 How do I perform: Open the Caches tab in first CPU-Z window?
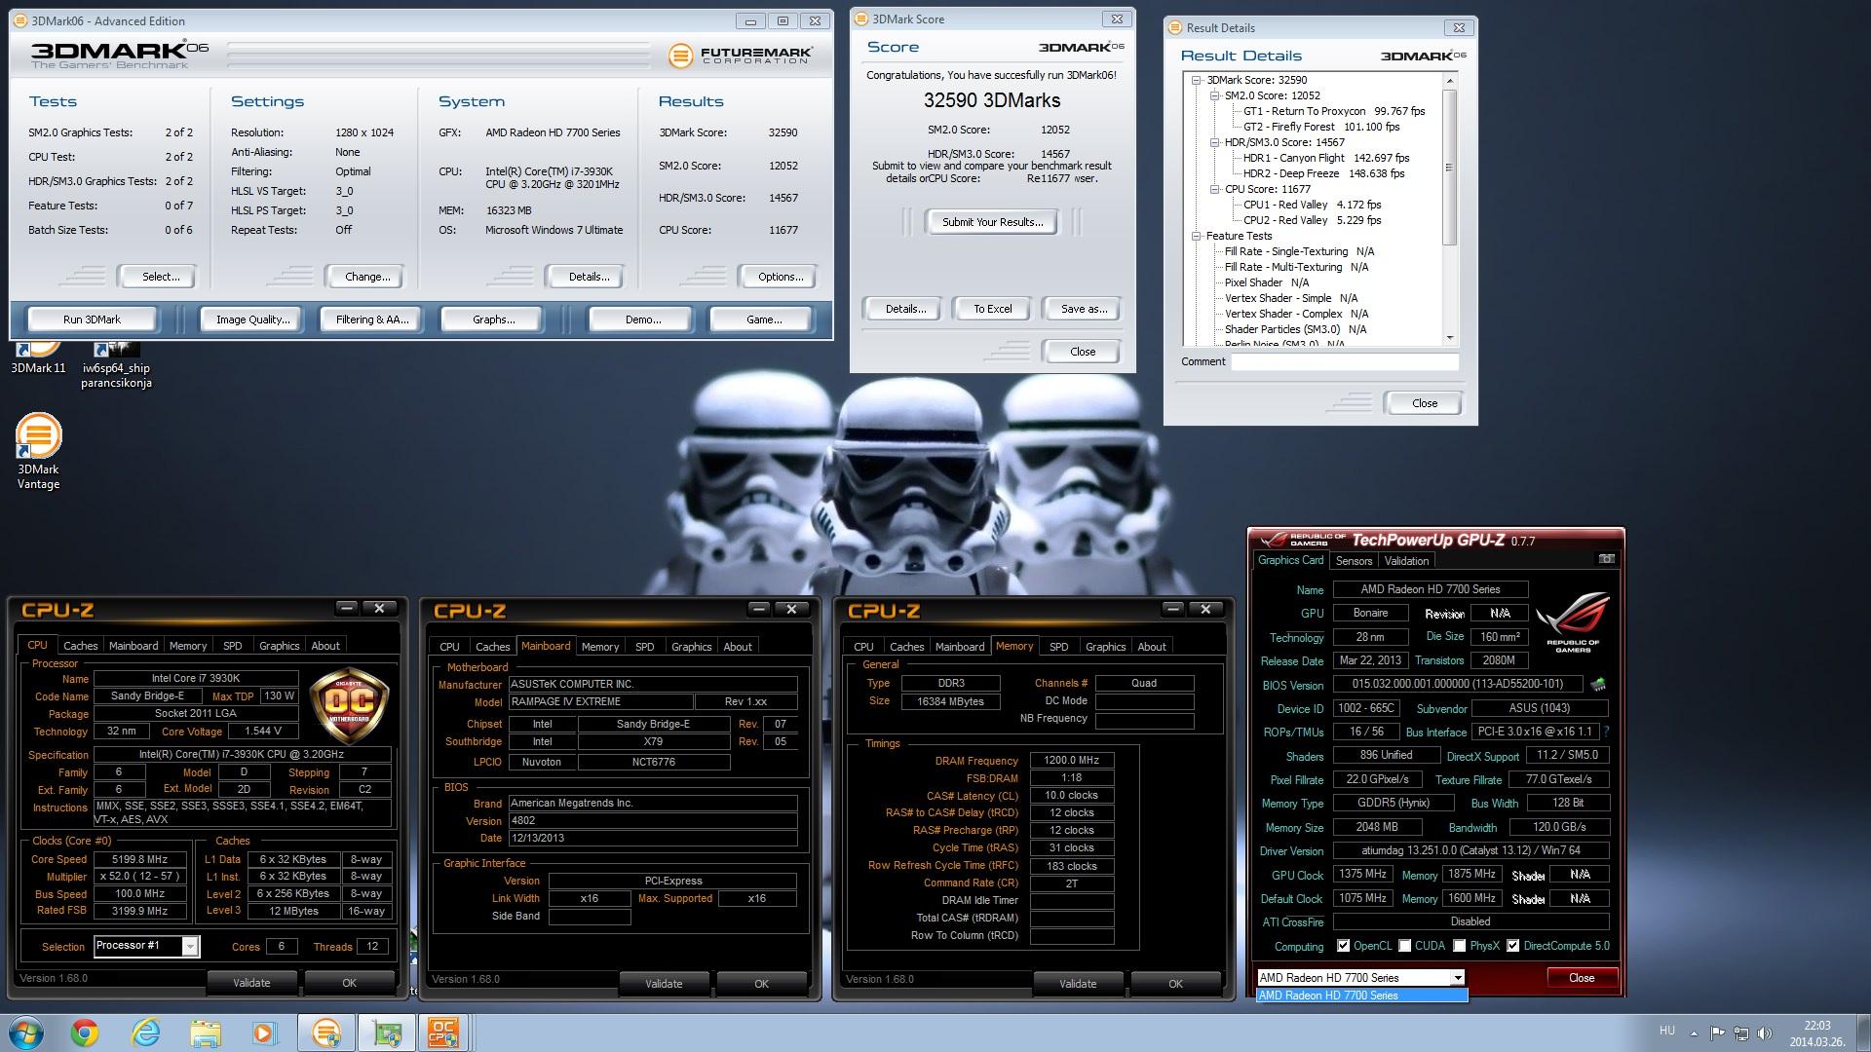(81, 646)
